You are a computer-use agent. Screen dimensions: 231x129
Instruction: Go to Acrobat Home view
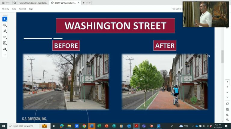click(x=15, y=3)
